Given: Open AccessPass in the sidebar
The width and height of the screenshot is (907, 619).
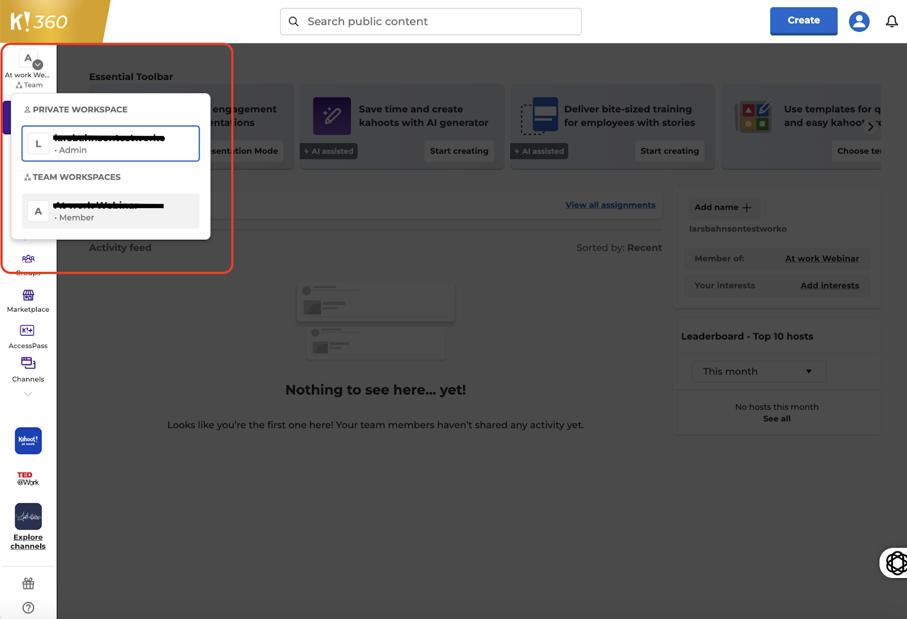Looking at the screenshot, I should click(28, 337).
